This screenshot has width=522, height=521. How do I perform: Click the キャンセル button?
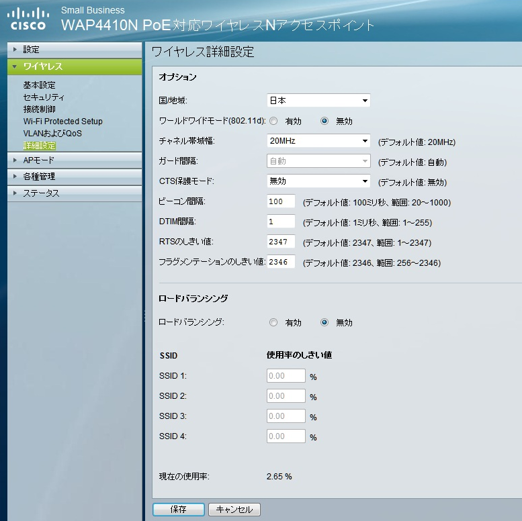[x=234, y=510]
